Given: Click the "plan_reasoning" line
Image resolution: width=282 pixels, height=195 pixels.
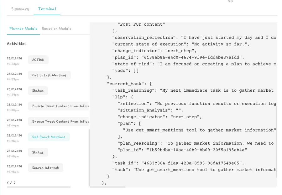Looking at the screenshot, I should point(196,143).
